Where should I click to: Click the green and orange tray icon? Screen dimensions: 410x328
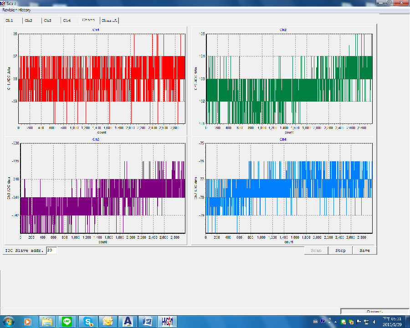[351, 322]
